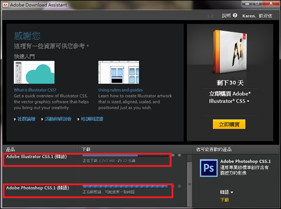This screenshot has width=281, height=209.
Task: Expand the 韓語 language dropdown
Action: point(226,192)
